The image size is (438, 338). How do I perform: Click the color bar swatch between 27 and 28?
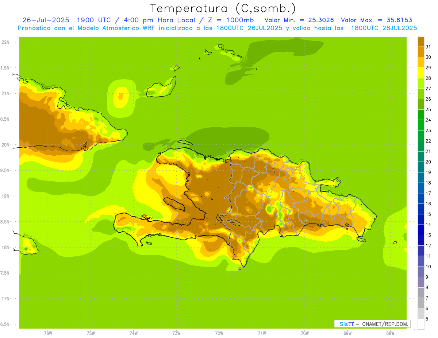coord(421,83)
